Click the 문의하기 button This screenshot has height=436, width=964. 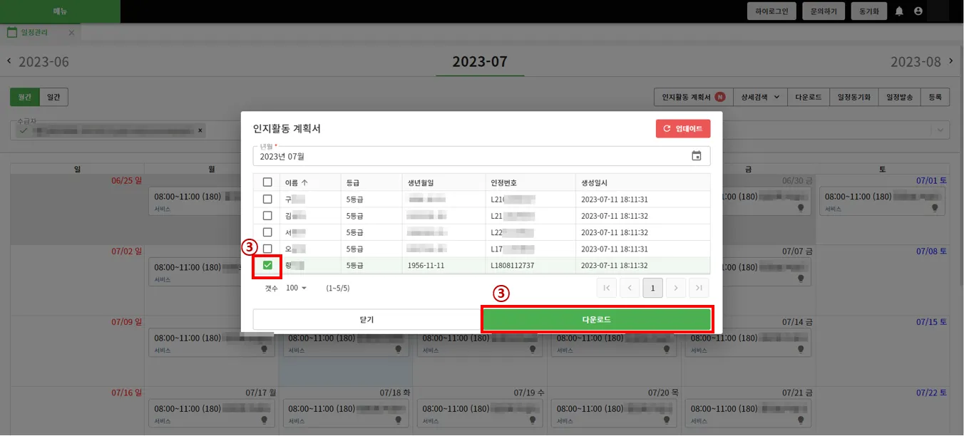tap(824, 11)
